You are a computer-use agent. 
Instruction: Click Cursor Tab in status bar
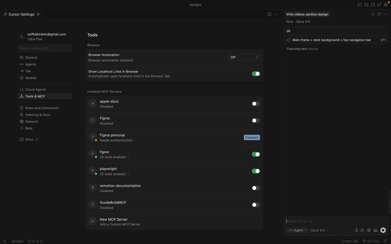click(350, 241)
